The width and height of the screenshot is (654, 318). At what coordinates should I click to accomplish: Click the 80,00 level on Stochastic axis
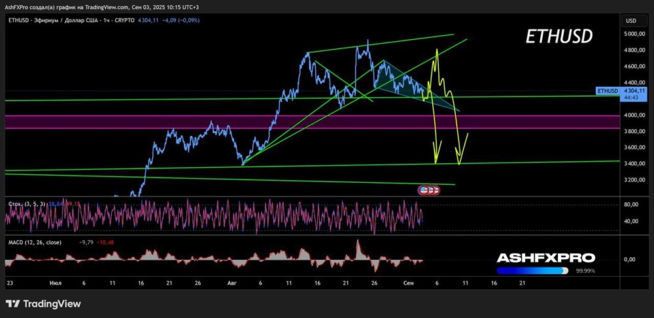pos(632,205)
